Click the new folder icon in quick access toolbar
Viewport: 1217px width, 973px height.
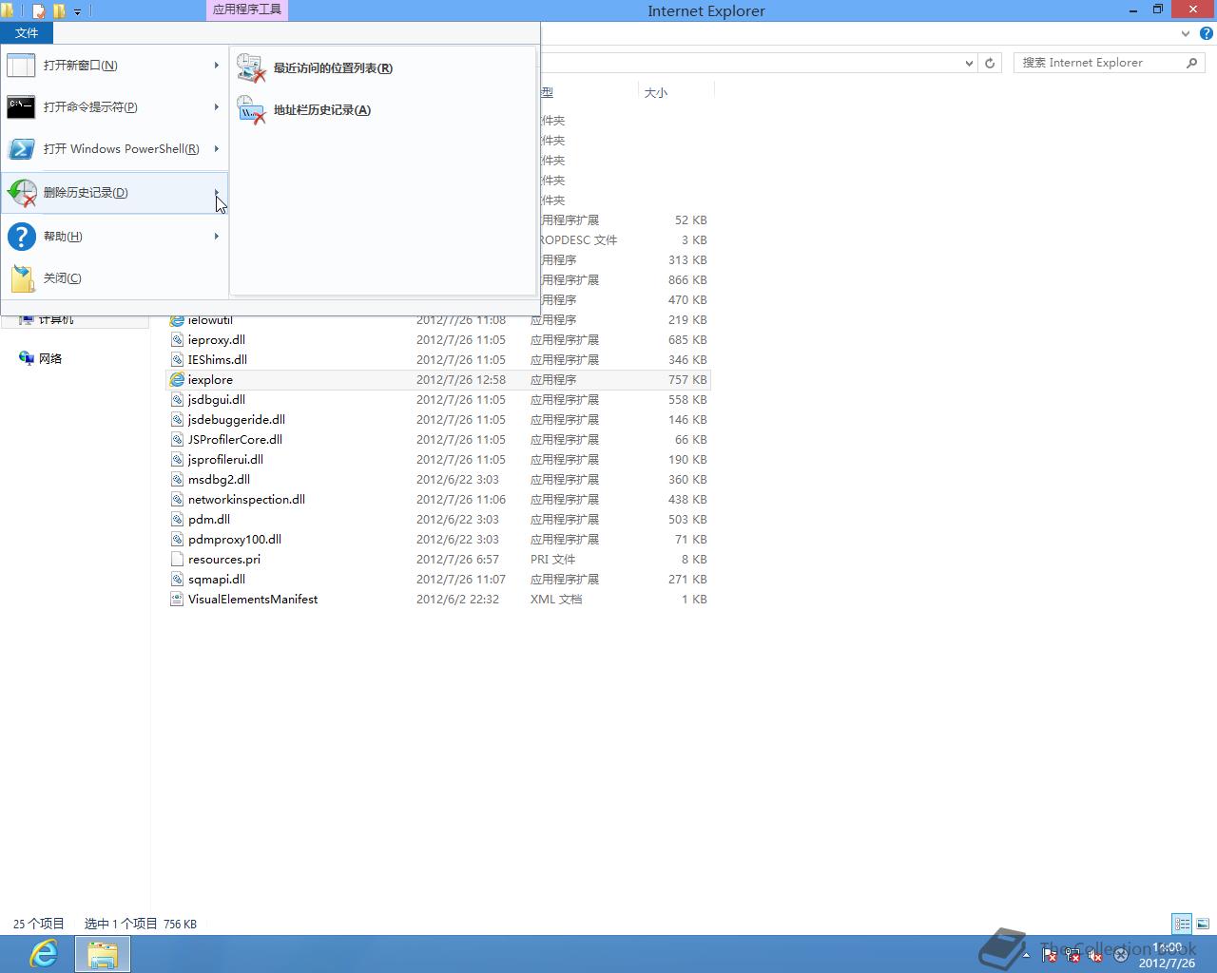coord(59,11)
